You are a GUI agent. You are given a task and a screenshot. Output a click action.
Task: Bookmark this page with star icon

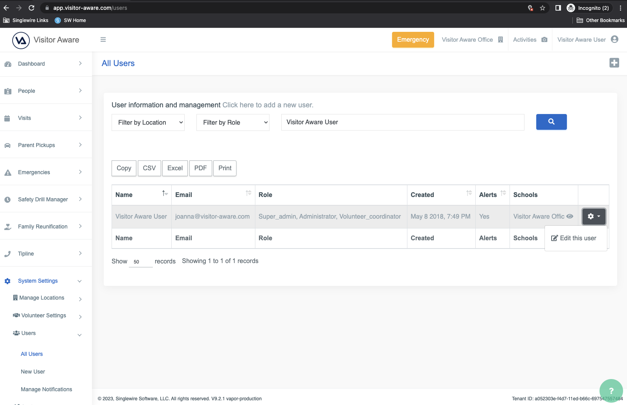[x=543, y=8]
